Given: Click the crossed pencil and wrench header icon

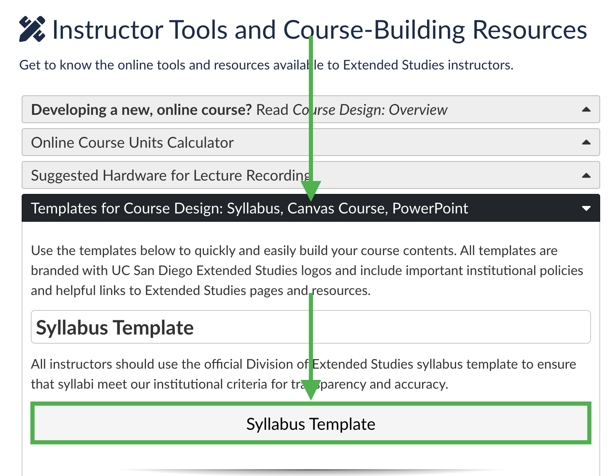Looking at the screenshot, I should pos(32,29).
